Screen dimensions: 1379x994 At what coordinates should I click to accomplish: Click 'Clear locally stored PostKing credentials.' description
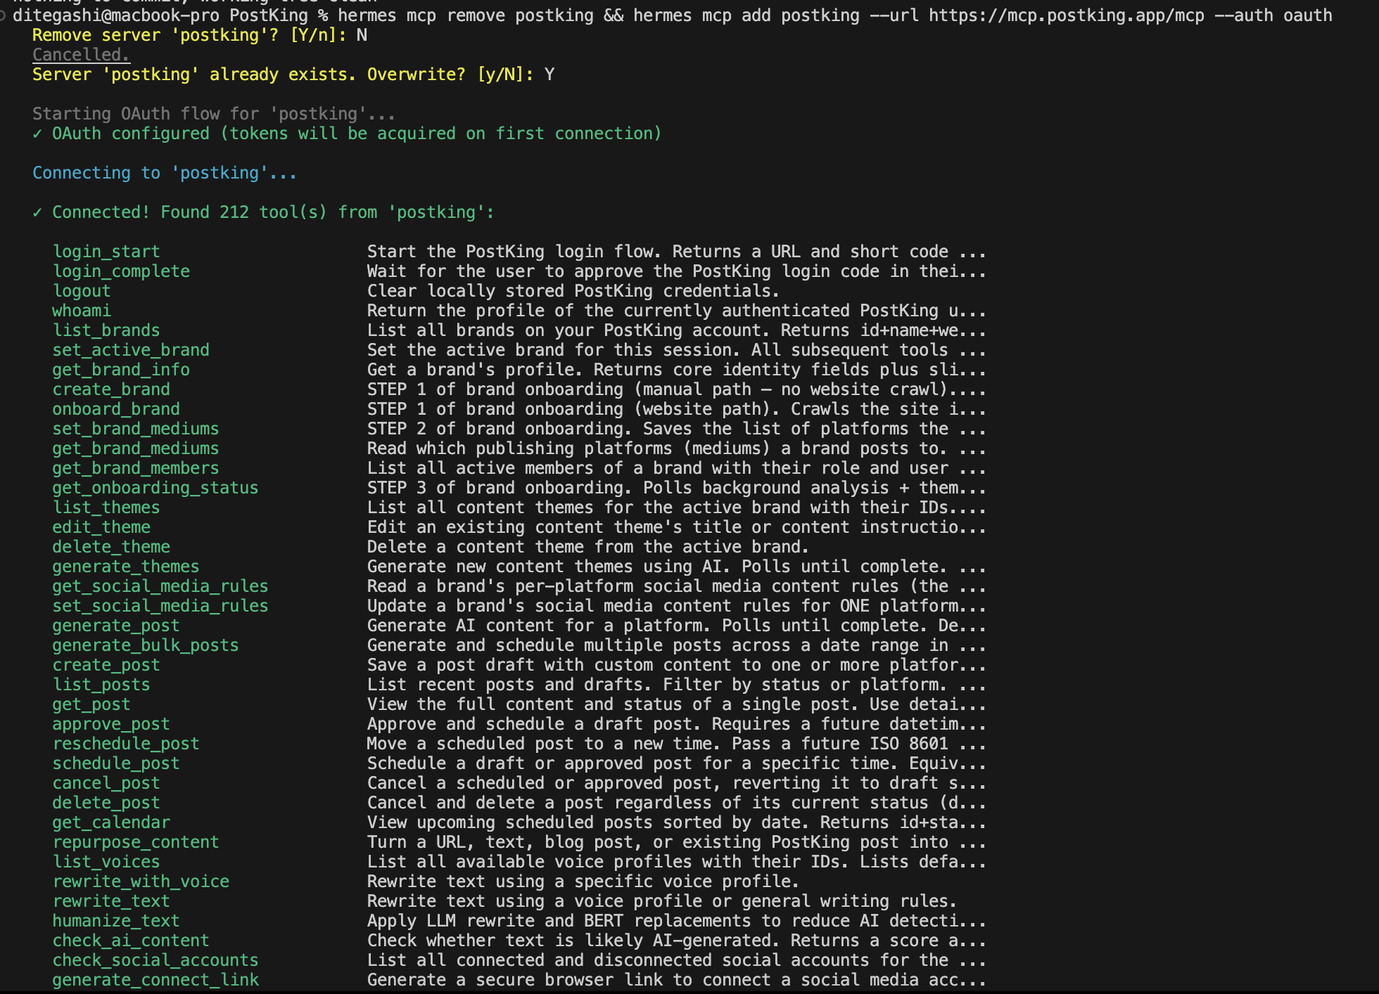coord(573,291)
